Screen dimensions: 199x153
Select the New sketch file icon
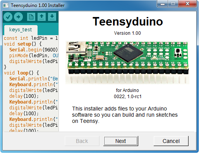(31, 17)
